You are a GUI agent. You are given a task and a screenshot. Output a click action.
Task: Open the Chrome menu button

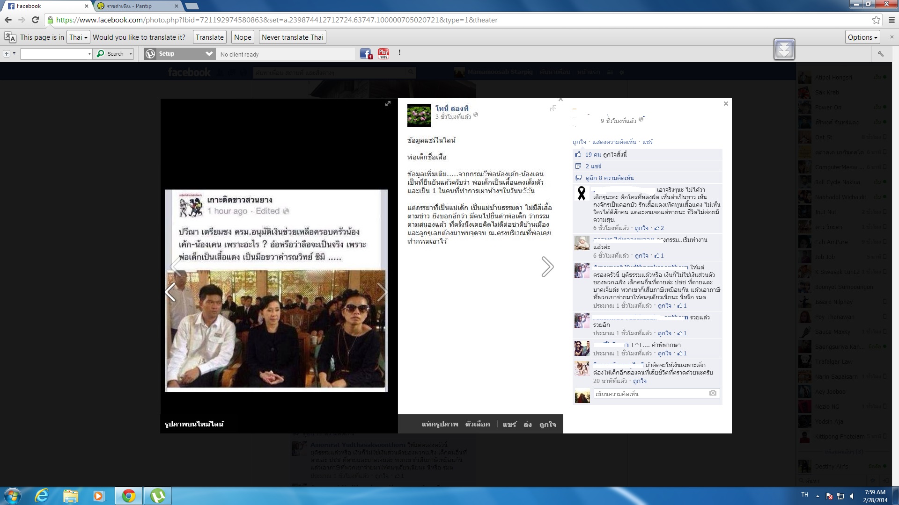(891, 20)
